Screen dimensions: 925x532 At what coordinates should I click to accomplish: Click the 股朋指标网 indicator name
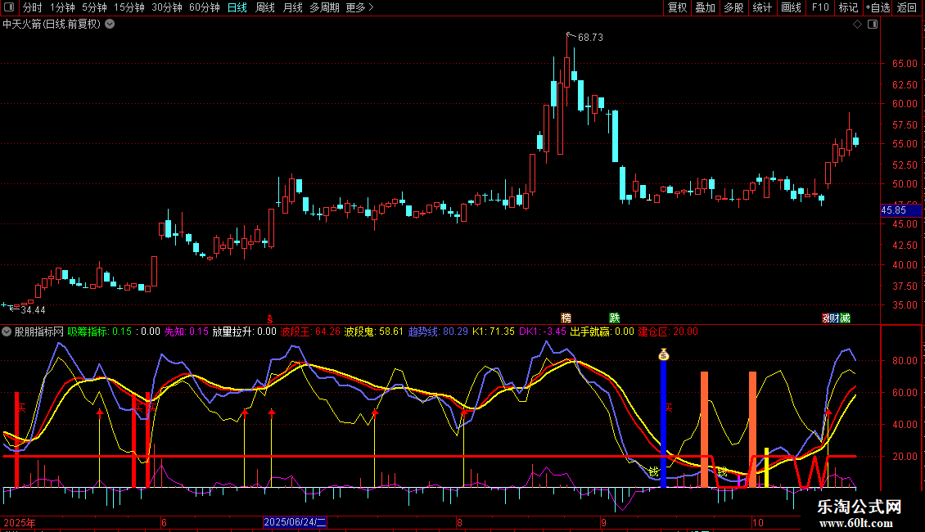(x=39, y=331)
